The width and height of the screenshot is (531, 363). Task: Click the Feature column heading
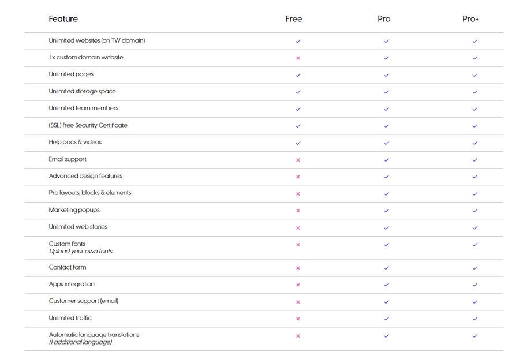(63, 19)
